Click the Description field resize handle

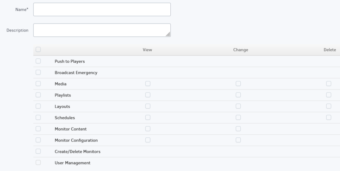point(168,34)
